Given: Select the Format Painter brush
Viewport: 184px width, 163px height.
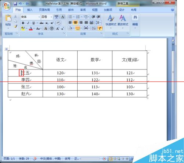Looking at the screenshot, I should pyautogui.click(x=15, y=26).
